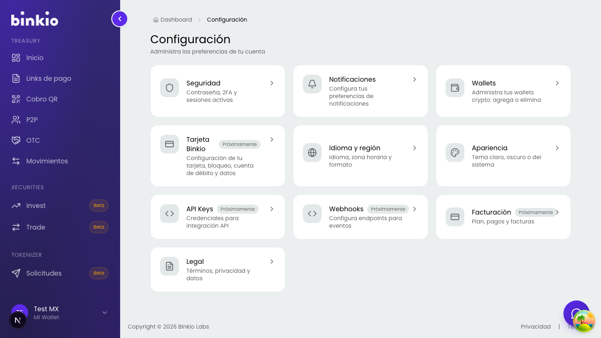Click the Movimientos arrows icon
Viewport: 601px width, 338px height.
pos(16,161)
